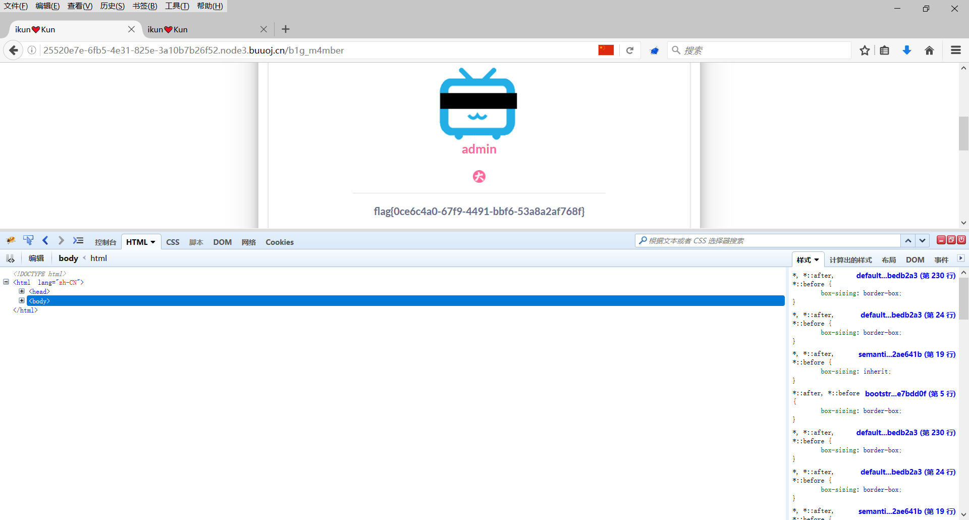This screenshot has height=520, width=969.
Task: Switch to the 网络 network tab
Action: click(249, 242)
